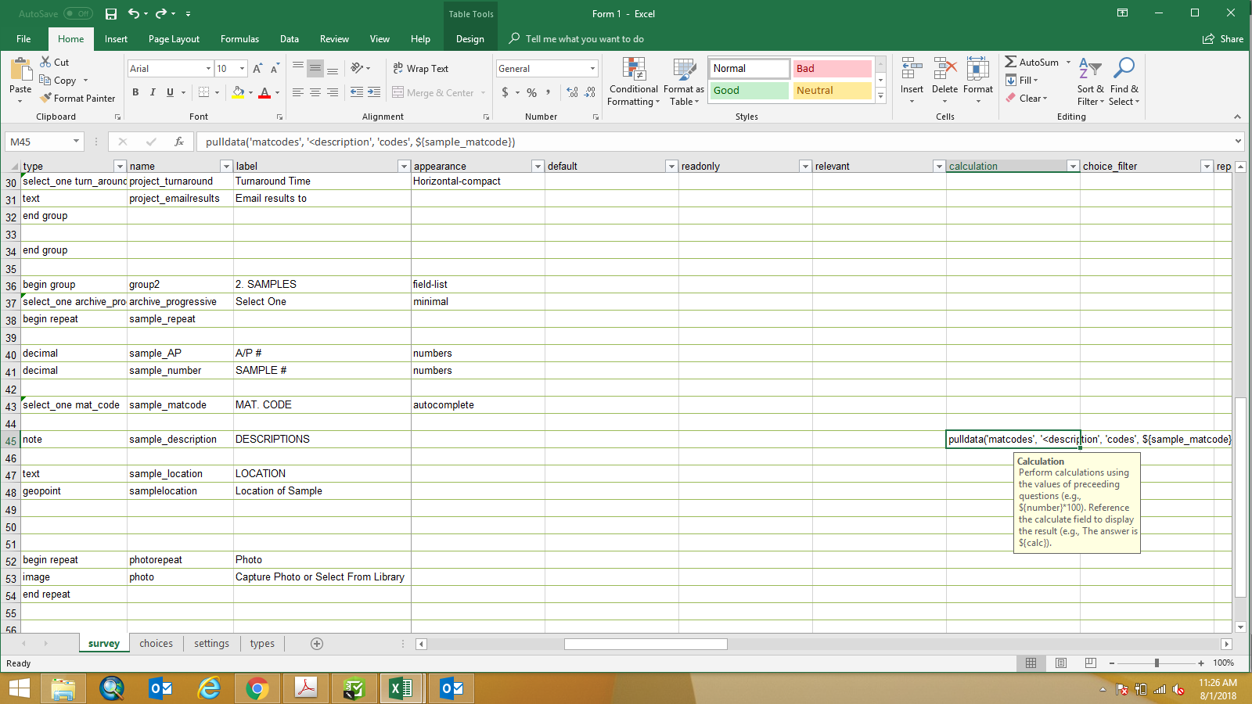
Task: Increase decimal places
Action: (573, 92)
